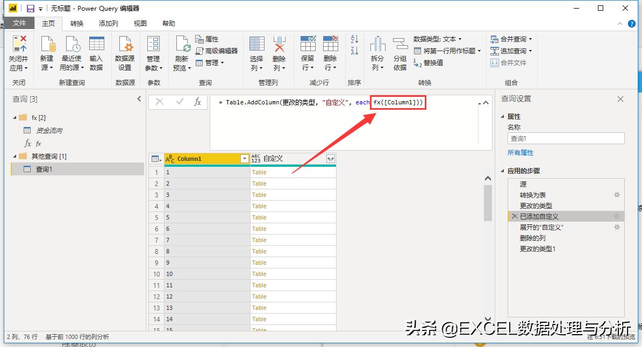The height and width of the screenshot is (347, 642).
Task: Click 追加查询 to append queries
Action: click(510, 51)
